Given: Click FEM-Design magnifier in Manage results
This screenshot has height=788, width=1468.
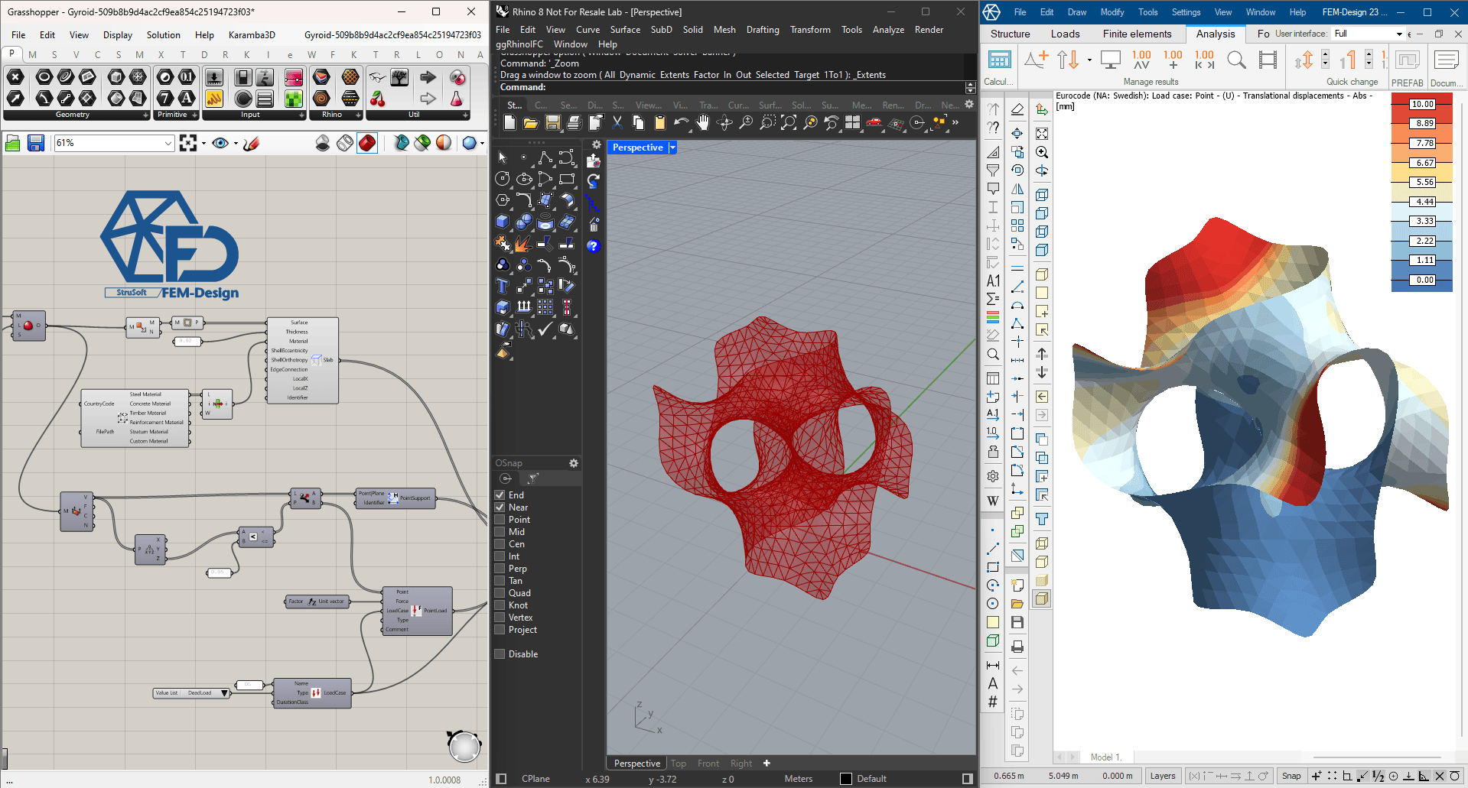Looking at the screenshot, I should (1236, 60).
